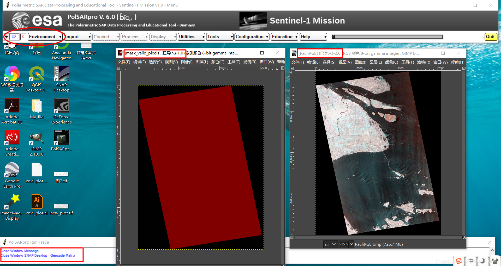Open 文件(F) menu in PauliRGB window
Viewport: 501px width, 266px height.
point(297,62)
